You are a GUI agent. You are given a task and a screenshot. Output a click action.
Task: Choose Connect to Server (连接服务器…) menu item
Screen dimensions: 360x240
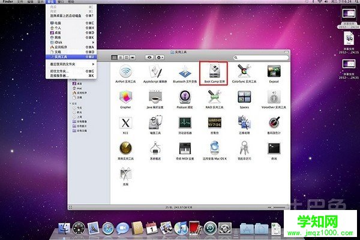[71, 76]
